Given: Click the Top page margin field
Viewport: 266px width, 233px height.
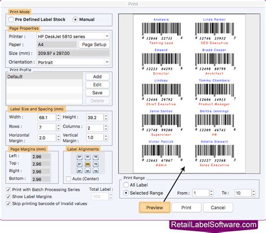Looking at the screenshot, I should coord(41,164).
